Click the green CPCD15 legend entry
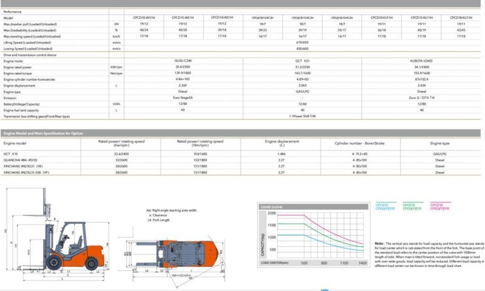Image resolution: width=485 pixels, height=291 pixels. (412, 207)
